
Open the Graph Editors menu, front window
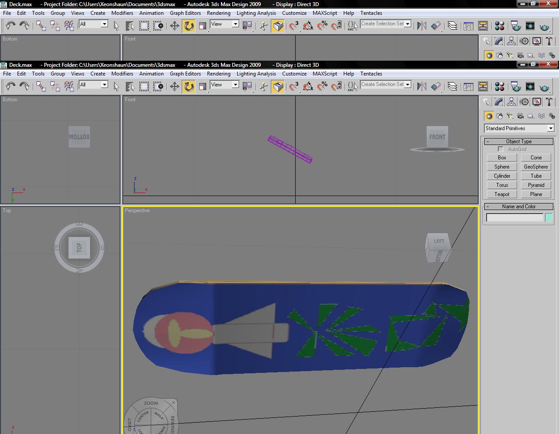[x=185, y=74]
